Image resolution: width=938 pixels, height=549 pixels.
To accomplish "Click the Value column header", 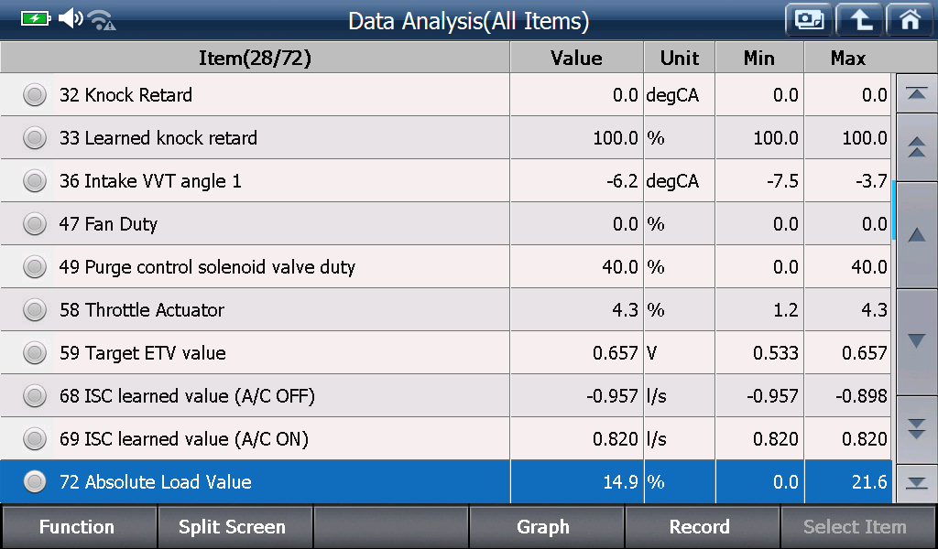I will (x=577, y=58).
